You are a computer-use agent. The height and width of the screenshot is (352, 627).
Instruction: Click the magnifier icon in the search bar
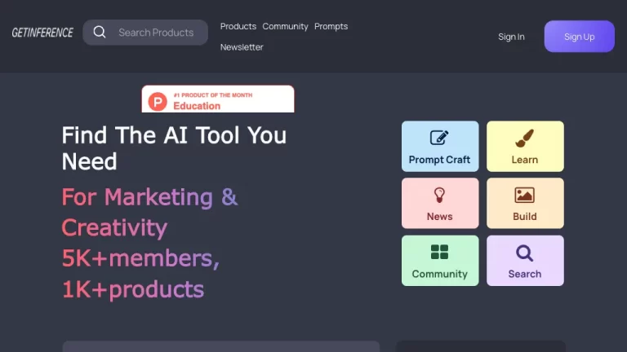pos(100,33)
